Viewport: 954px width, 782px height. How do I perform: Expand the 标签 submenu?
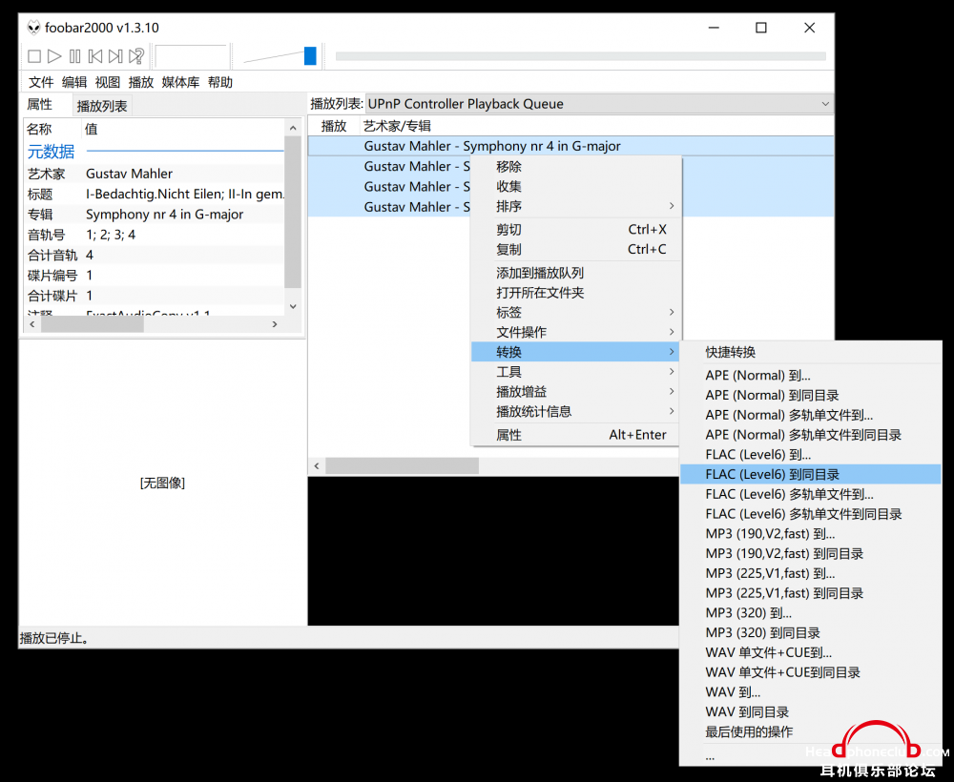click(x=575, y=313)
